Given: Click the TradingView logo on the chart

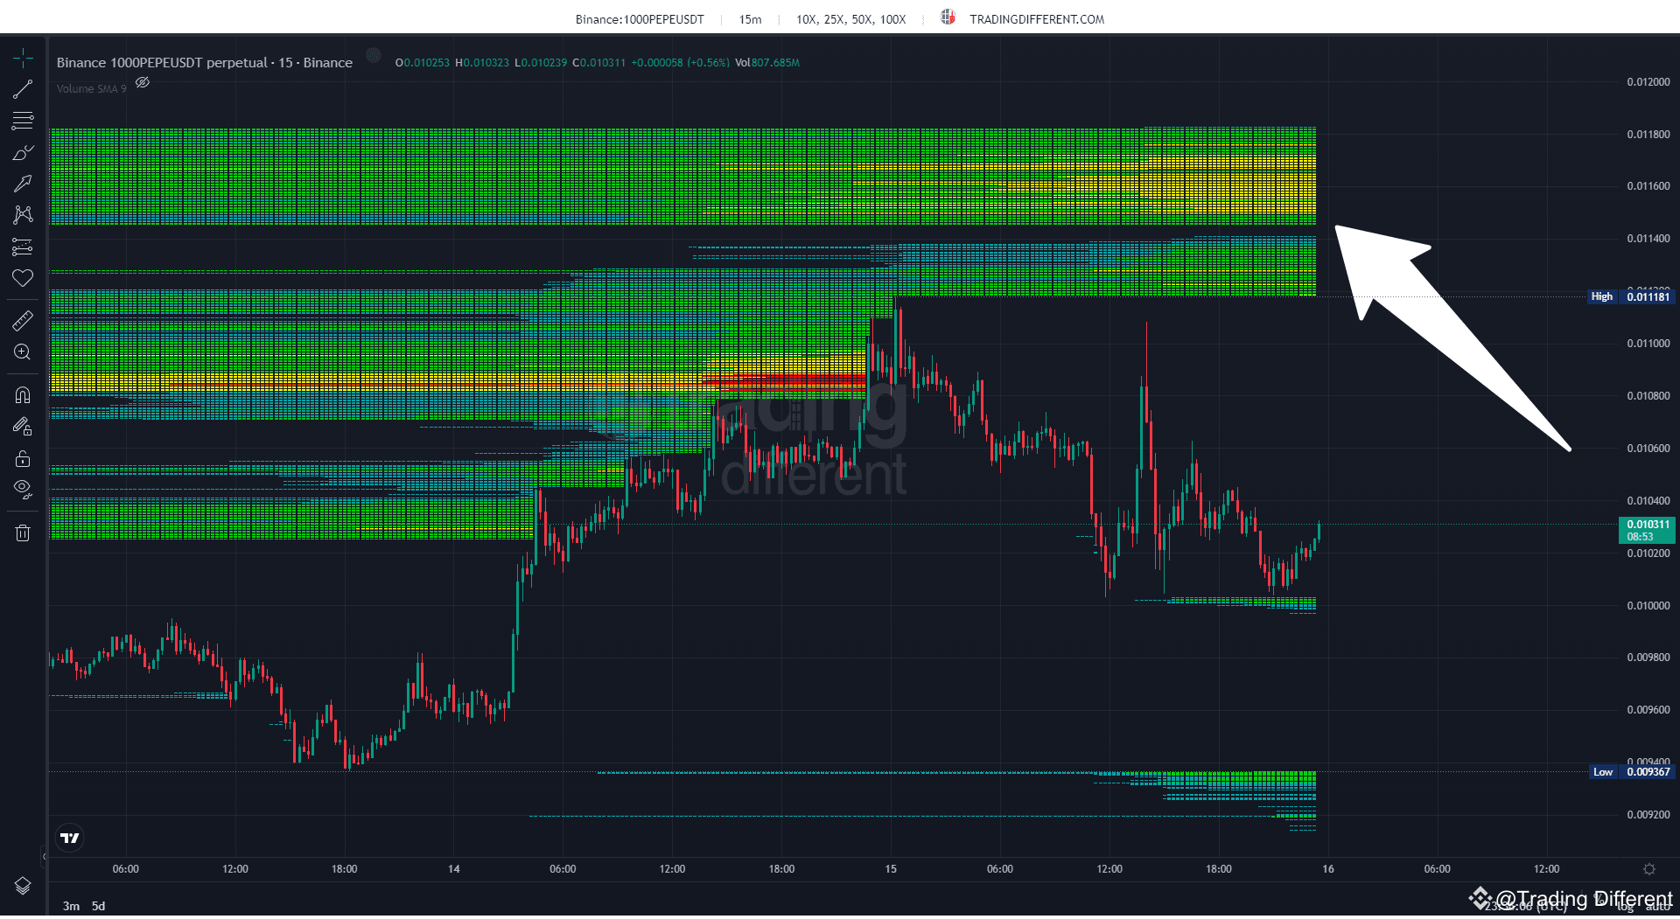Looking at the screenshot, I should [x=68, y=837].
